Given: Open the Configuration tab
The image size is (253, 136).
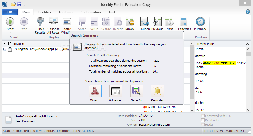Looking at the screenshot, I should [91, 12].
